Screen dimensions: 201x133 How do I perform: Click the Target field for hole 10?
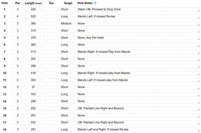coord(68,73)
